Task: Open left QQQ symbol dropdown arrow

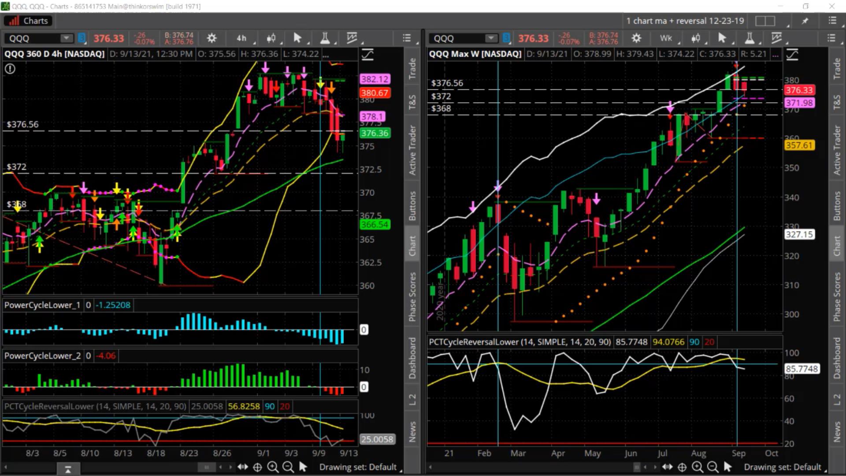Action: [66, 38]
